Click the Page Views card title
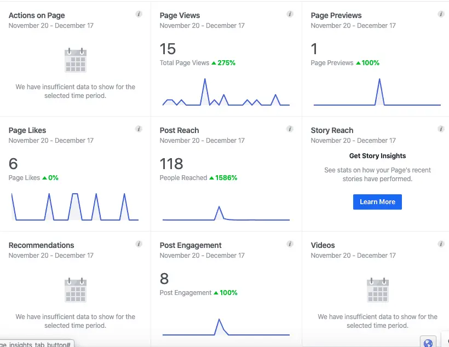This screenshot has width=449, height=347. [x=180, y=15]
